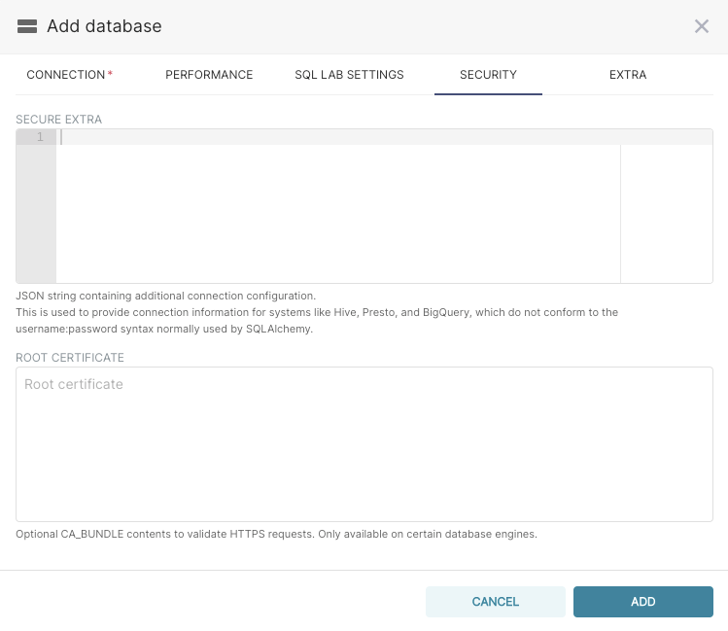Focus the Secure Extra code editor
This screenshot has width=728, height=631.
364,206
